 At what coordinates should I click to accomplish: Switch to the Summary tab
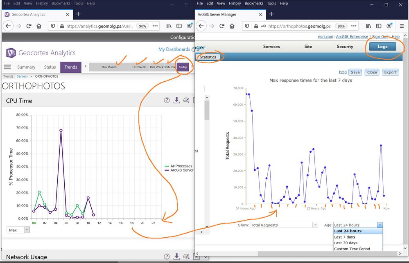(26, 67)
